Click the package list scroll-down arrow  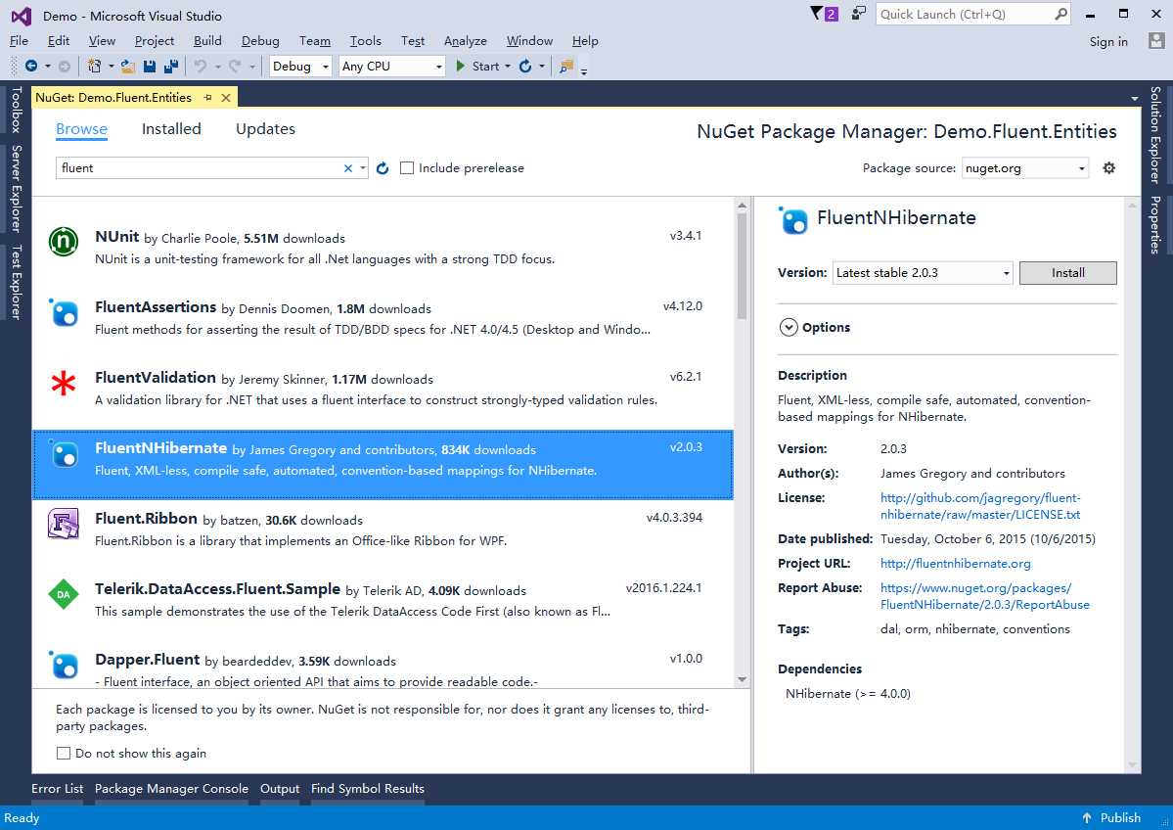742,679
